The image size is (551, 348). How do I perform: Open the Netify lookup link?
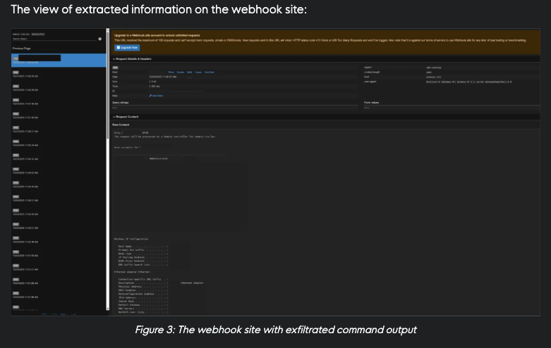click(x=189, y=73)
